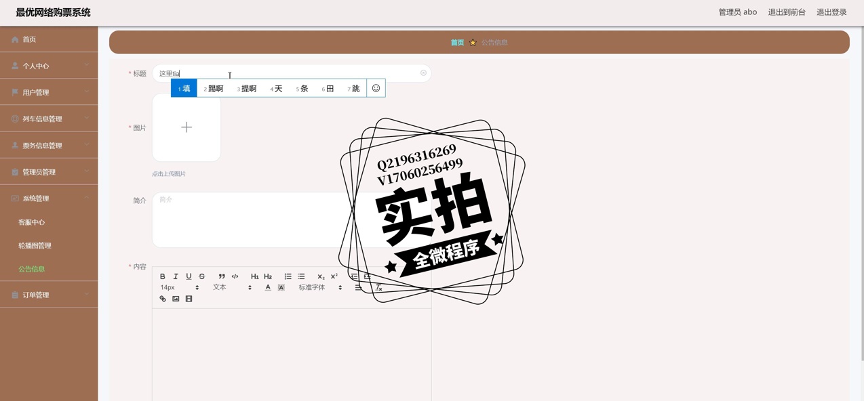
Task: Go to 客服中心 in the sidebar
Action: [x=32, y=222]
